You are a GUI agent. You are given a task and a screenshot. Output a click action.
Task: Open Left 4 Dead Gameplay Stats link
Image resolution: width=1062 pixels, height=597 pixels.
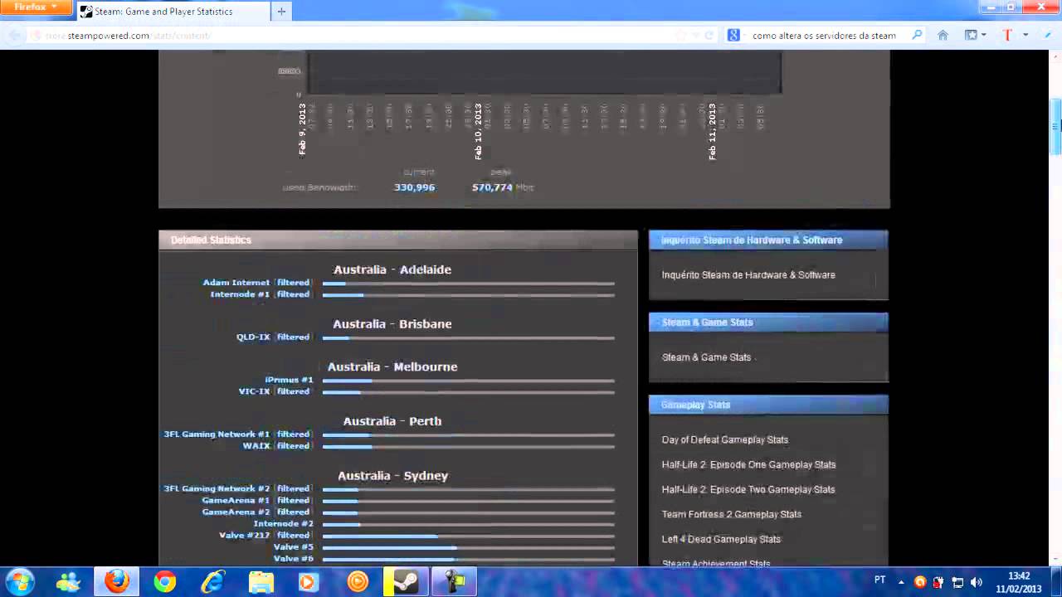pos(721,540)
